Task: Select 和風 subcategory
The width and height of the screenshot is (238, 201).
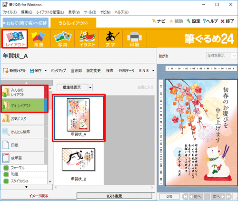Action: coord(24,174)
